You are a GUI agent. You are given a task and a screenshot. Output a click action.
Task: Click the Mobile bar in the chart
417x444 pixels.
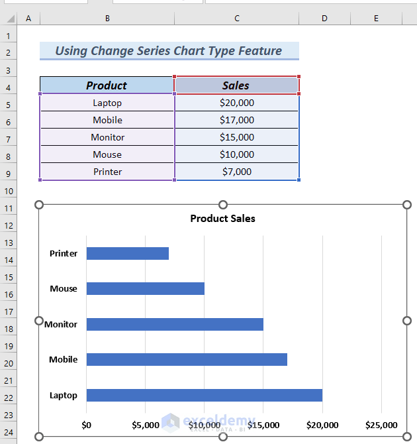click(x=187, y=359)
